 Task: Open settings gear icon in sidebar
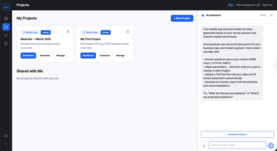(6, 136)
